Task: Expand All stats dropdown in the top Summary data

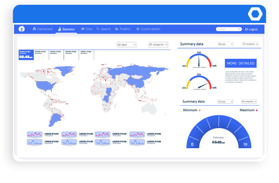Action: pos(226,44)
